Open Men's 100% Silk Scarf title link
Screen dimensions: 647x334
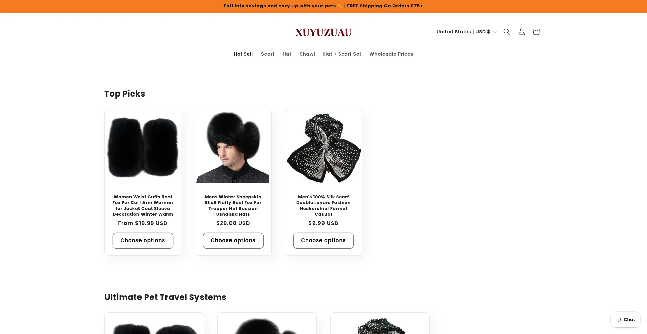point(323,206)
